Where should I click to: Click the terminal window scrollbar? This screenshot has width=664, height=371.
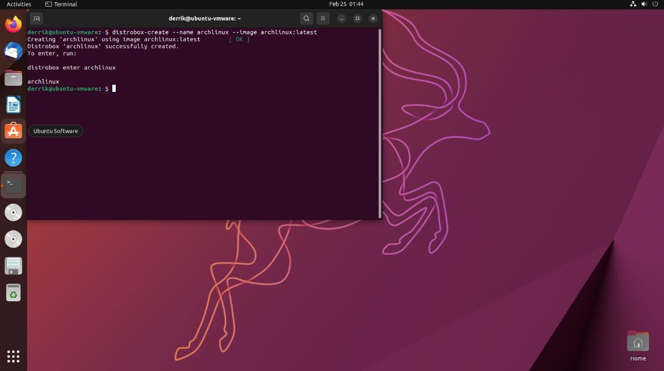380,123
